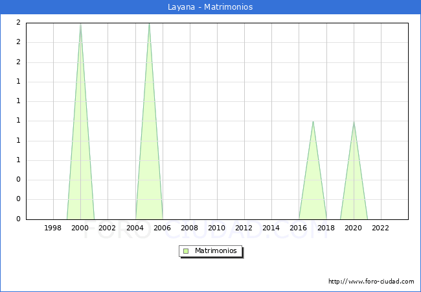The width and height of the screenshot is (421, 292).
Task: Click the peak of the year 2005 spike
Action: pyautogui.click(x=149, y=24)
